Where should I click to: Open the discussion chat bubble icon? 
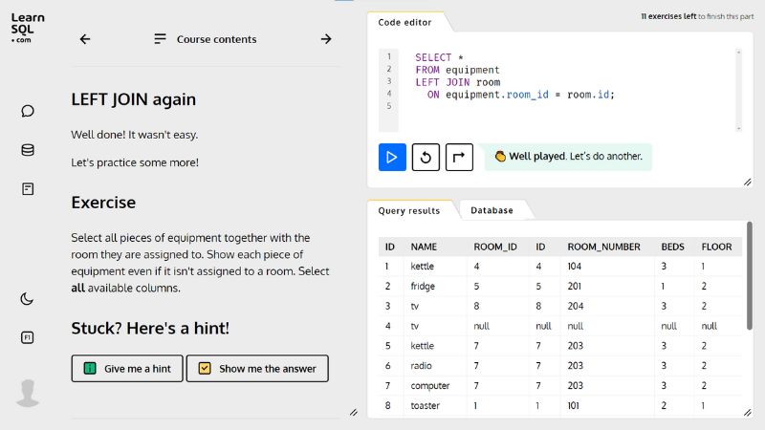point(28,111)
